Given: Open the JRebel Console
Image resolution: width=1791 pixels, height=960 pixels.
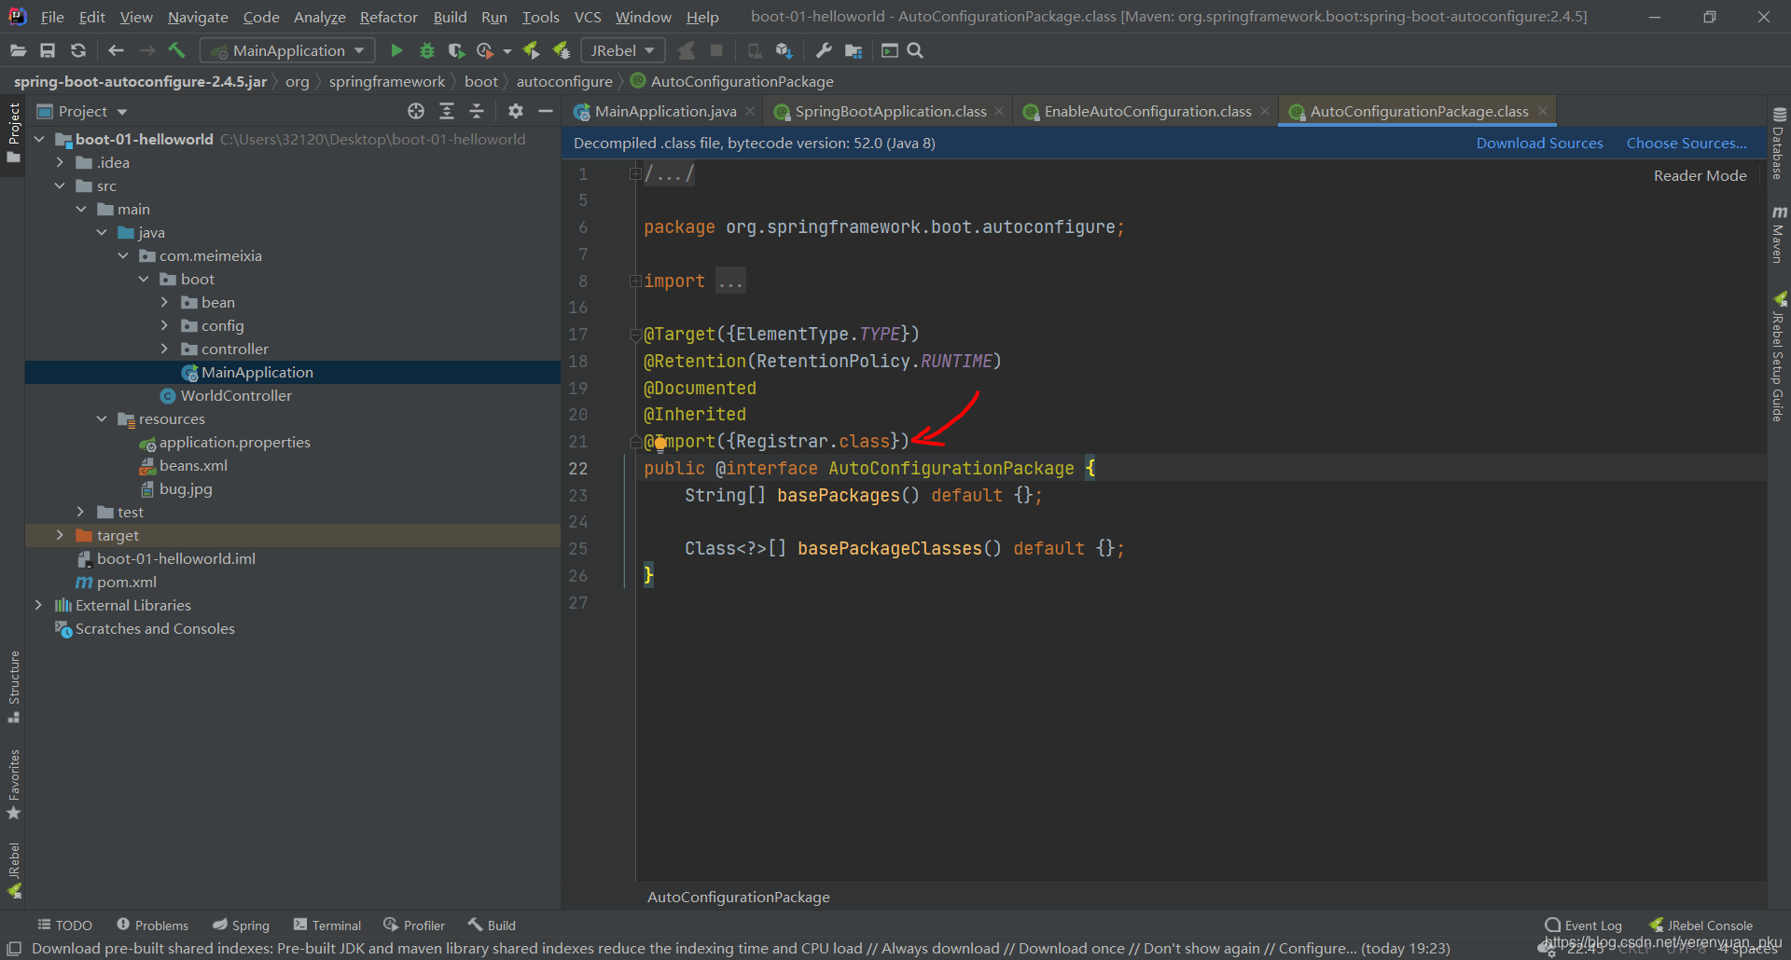Looking at the screenshot, I should coord(1701,925).
